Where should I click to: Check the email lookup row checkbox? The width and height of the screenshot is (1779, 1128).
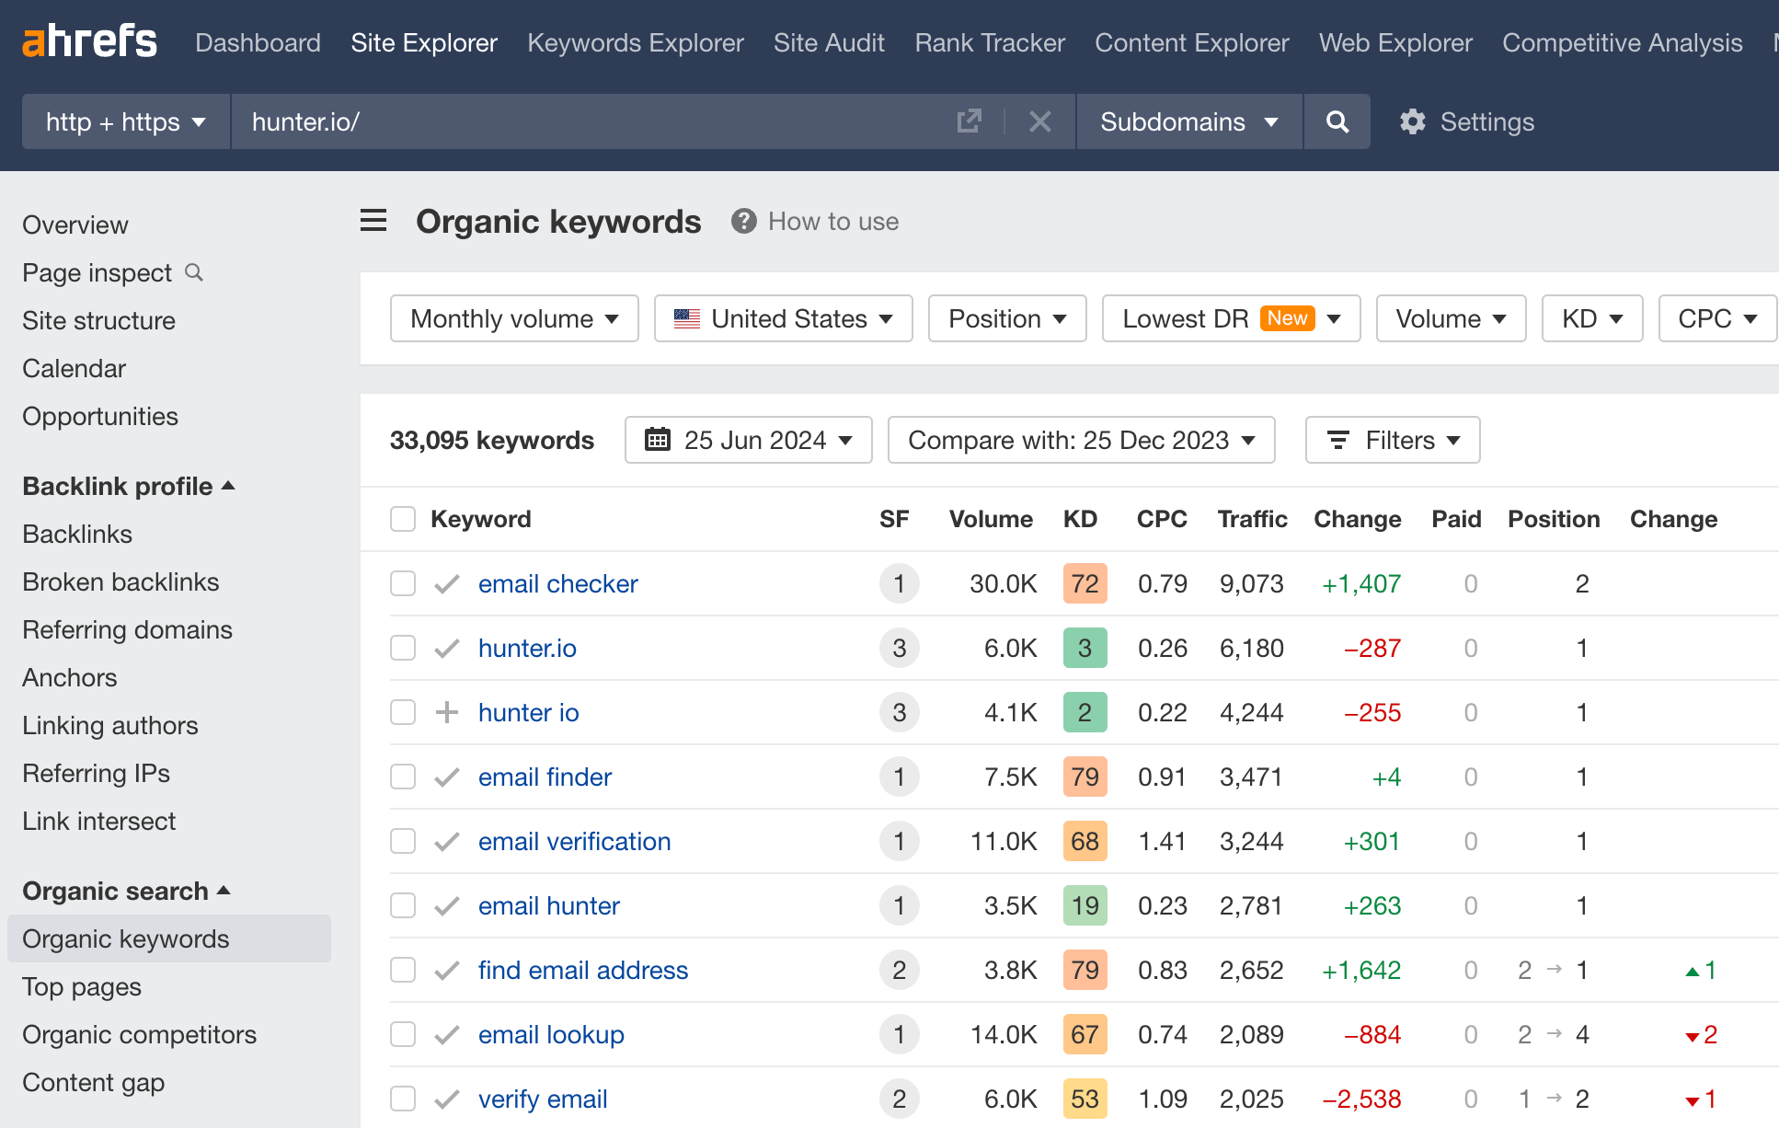[403, 1034]
